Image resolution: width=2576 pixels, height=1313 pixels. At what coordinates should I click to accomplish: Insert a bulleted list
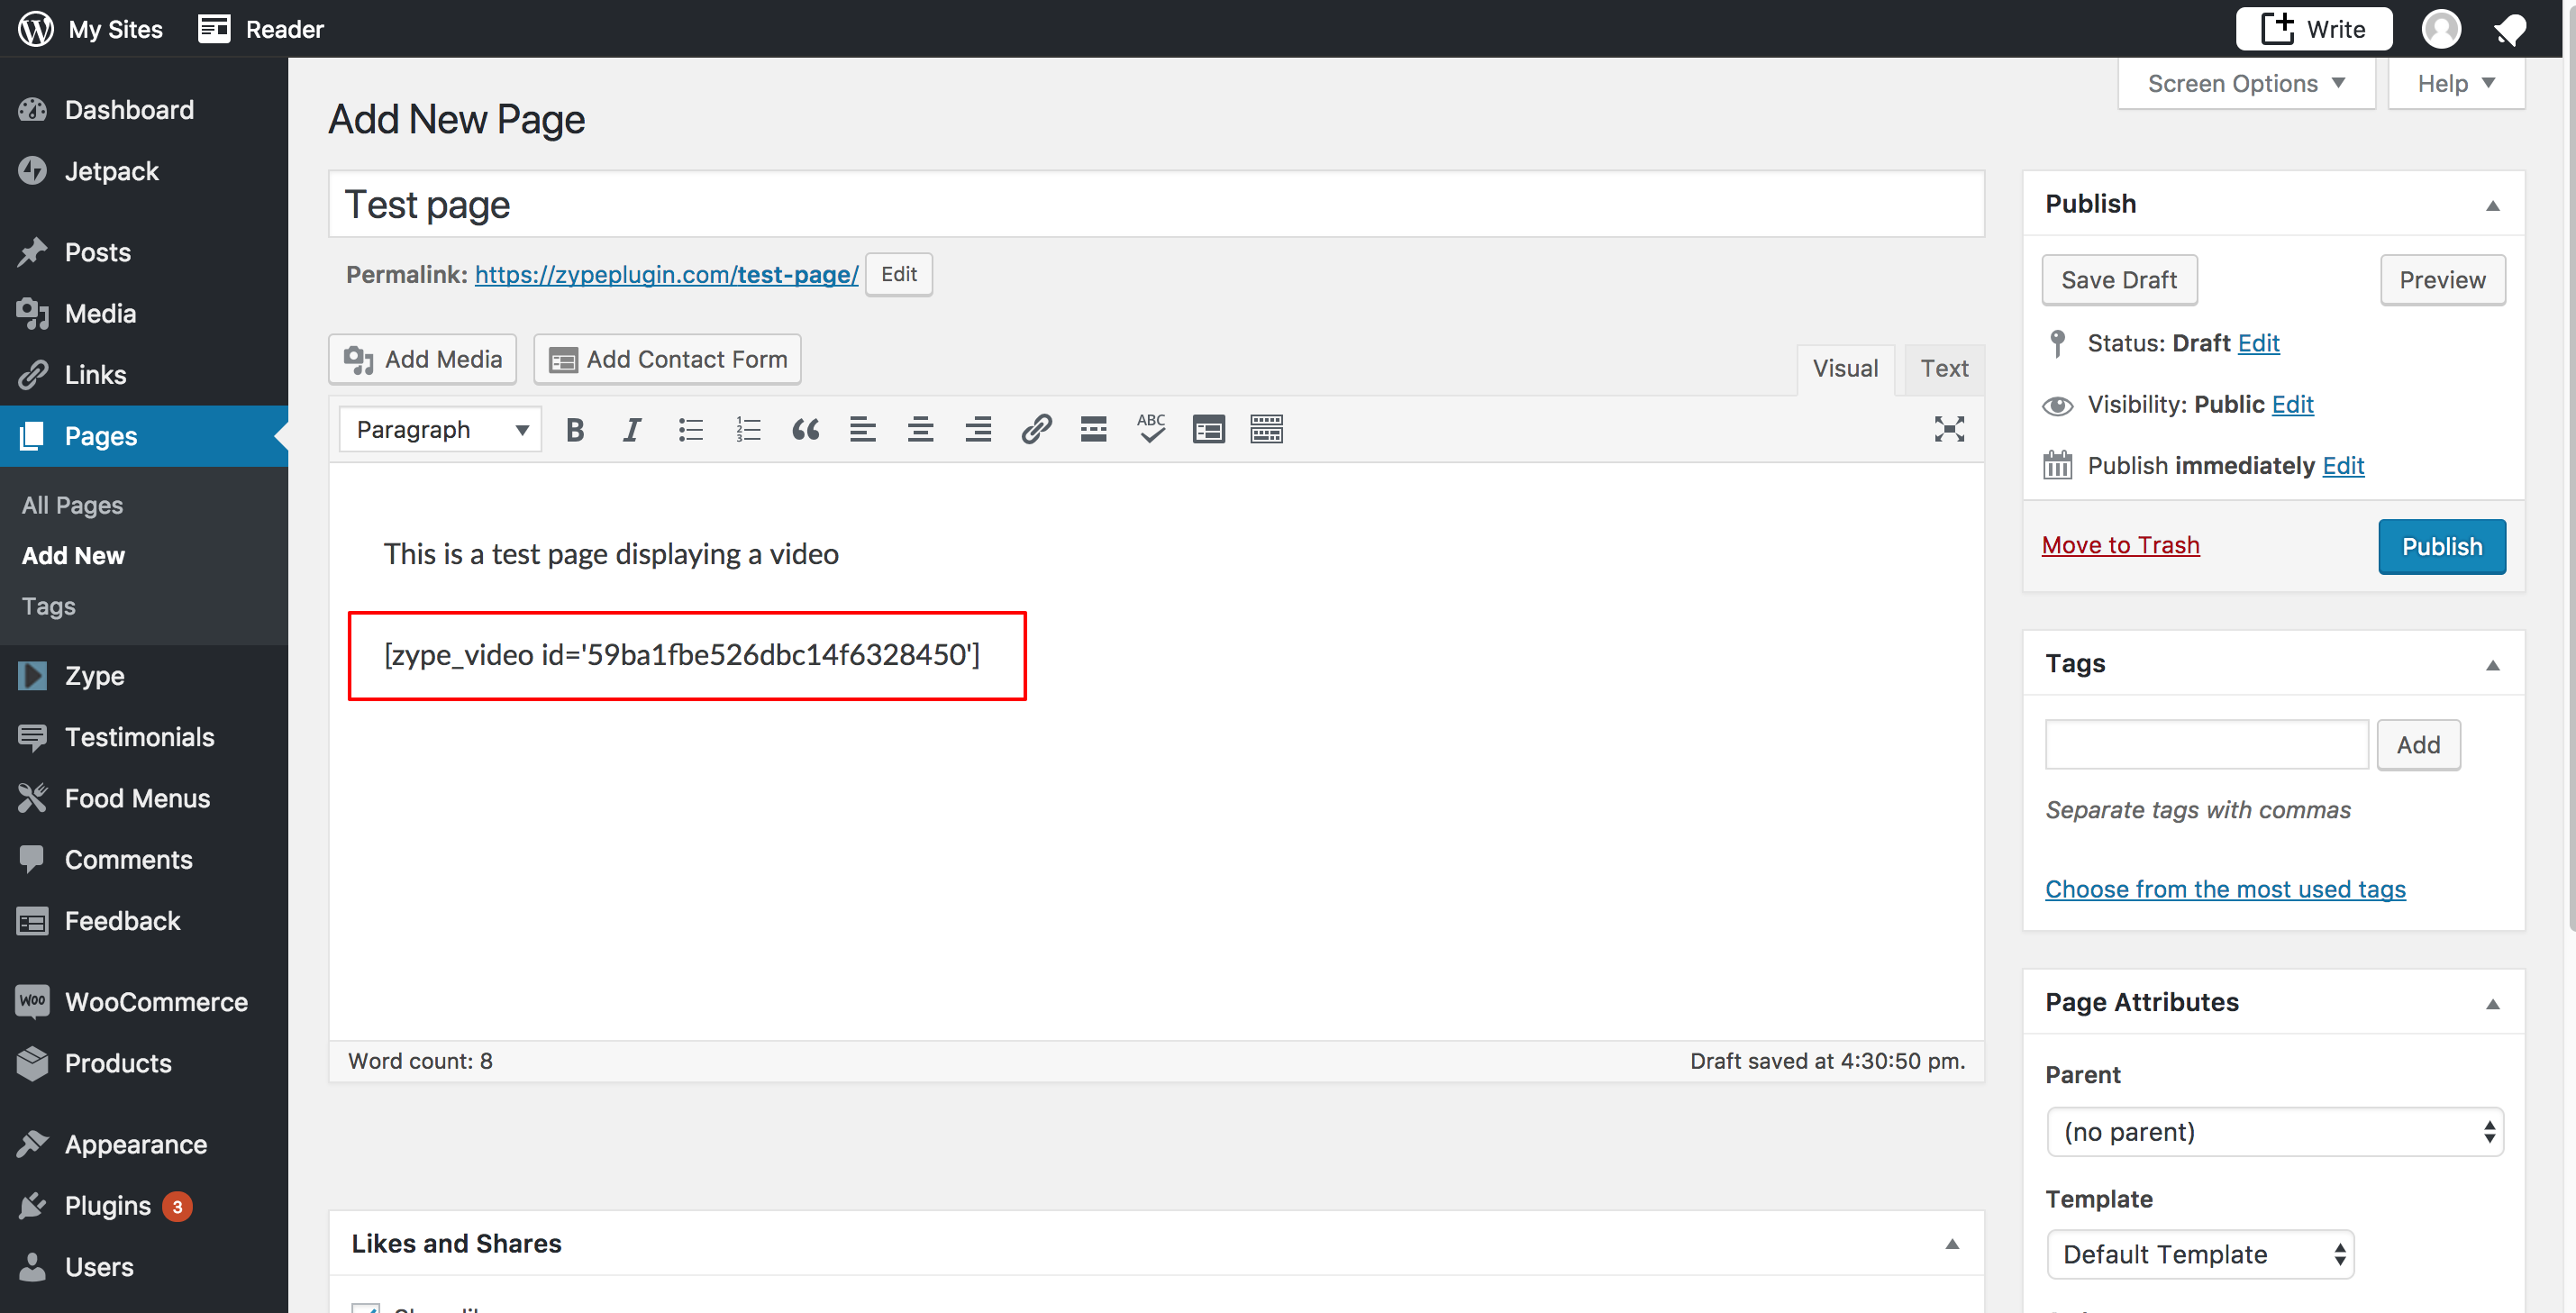[x=690, y=430]
